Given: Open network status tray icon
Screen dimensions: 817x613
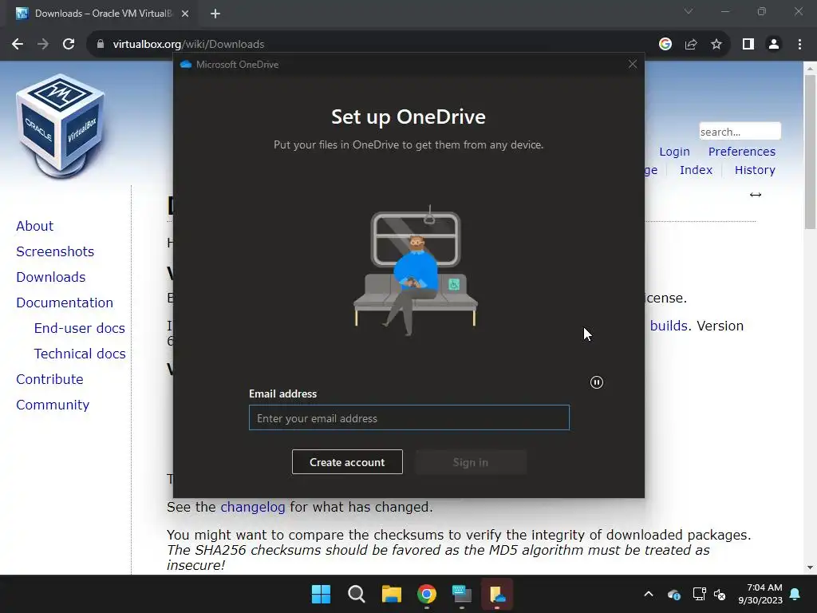Looking at the screenshot, I should click(x=699, y=594).
